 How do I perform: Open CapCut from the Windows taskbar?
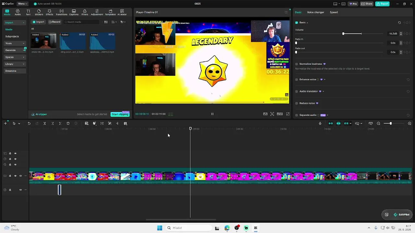tap(255, 228)
